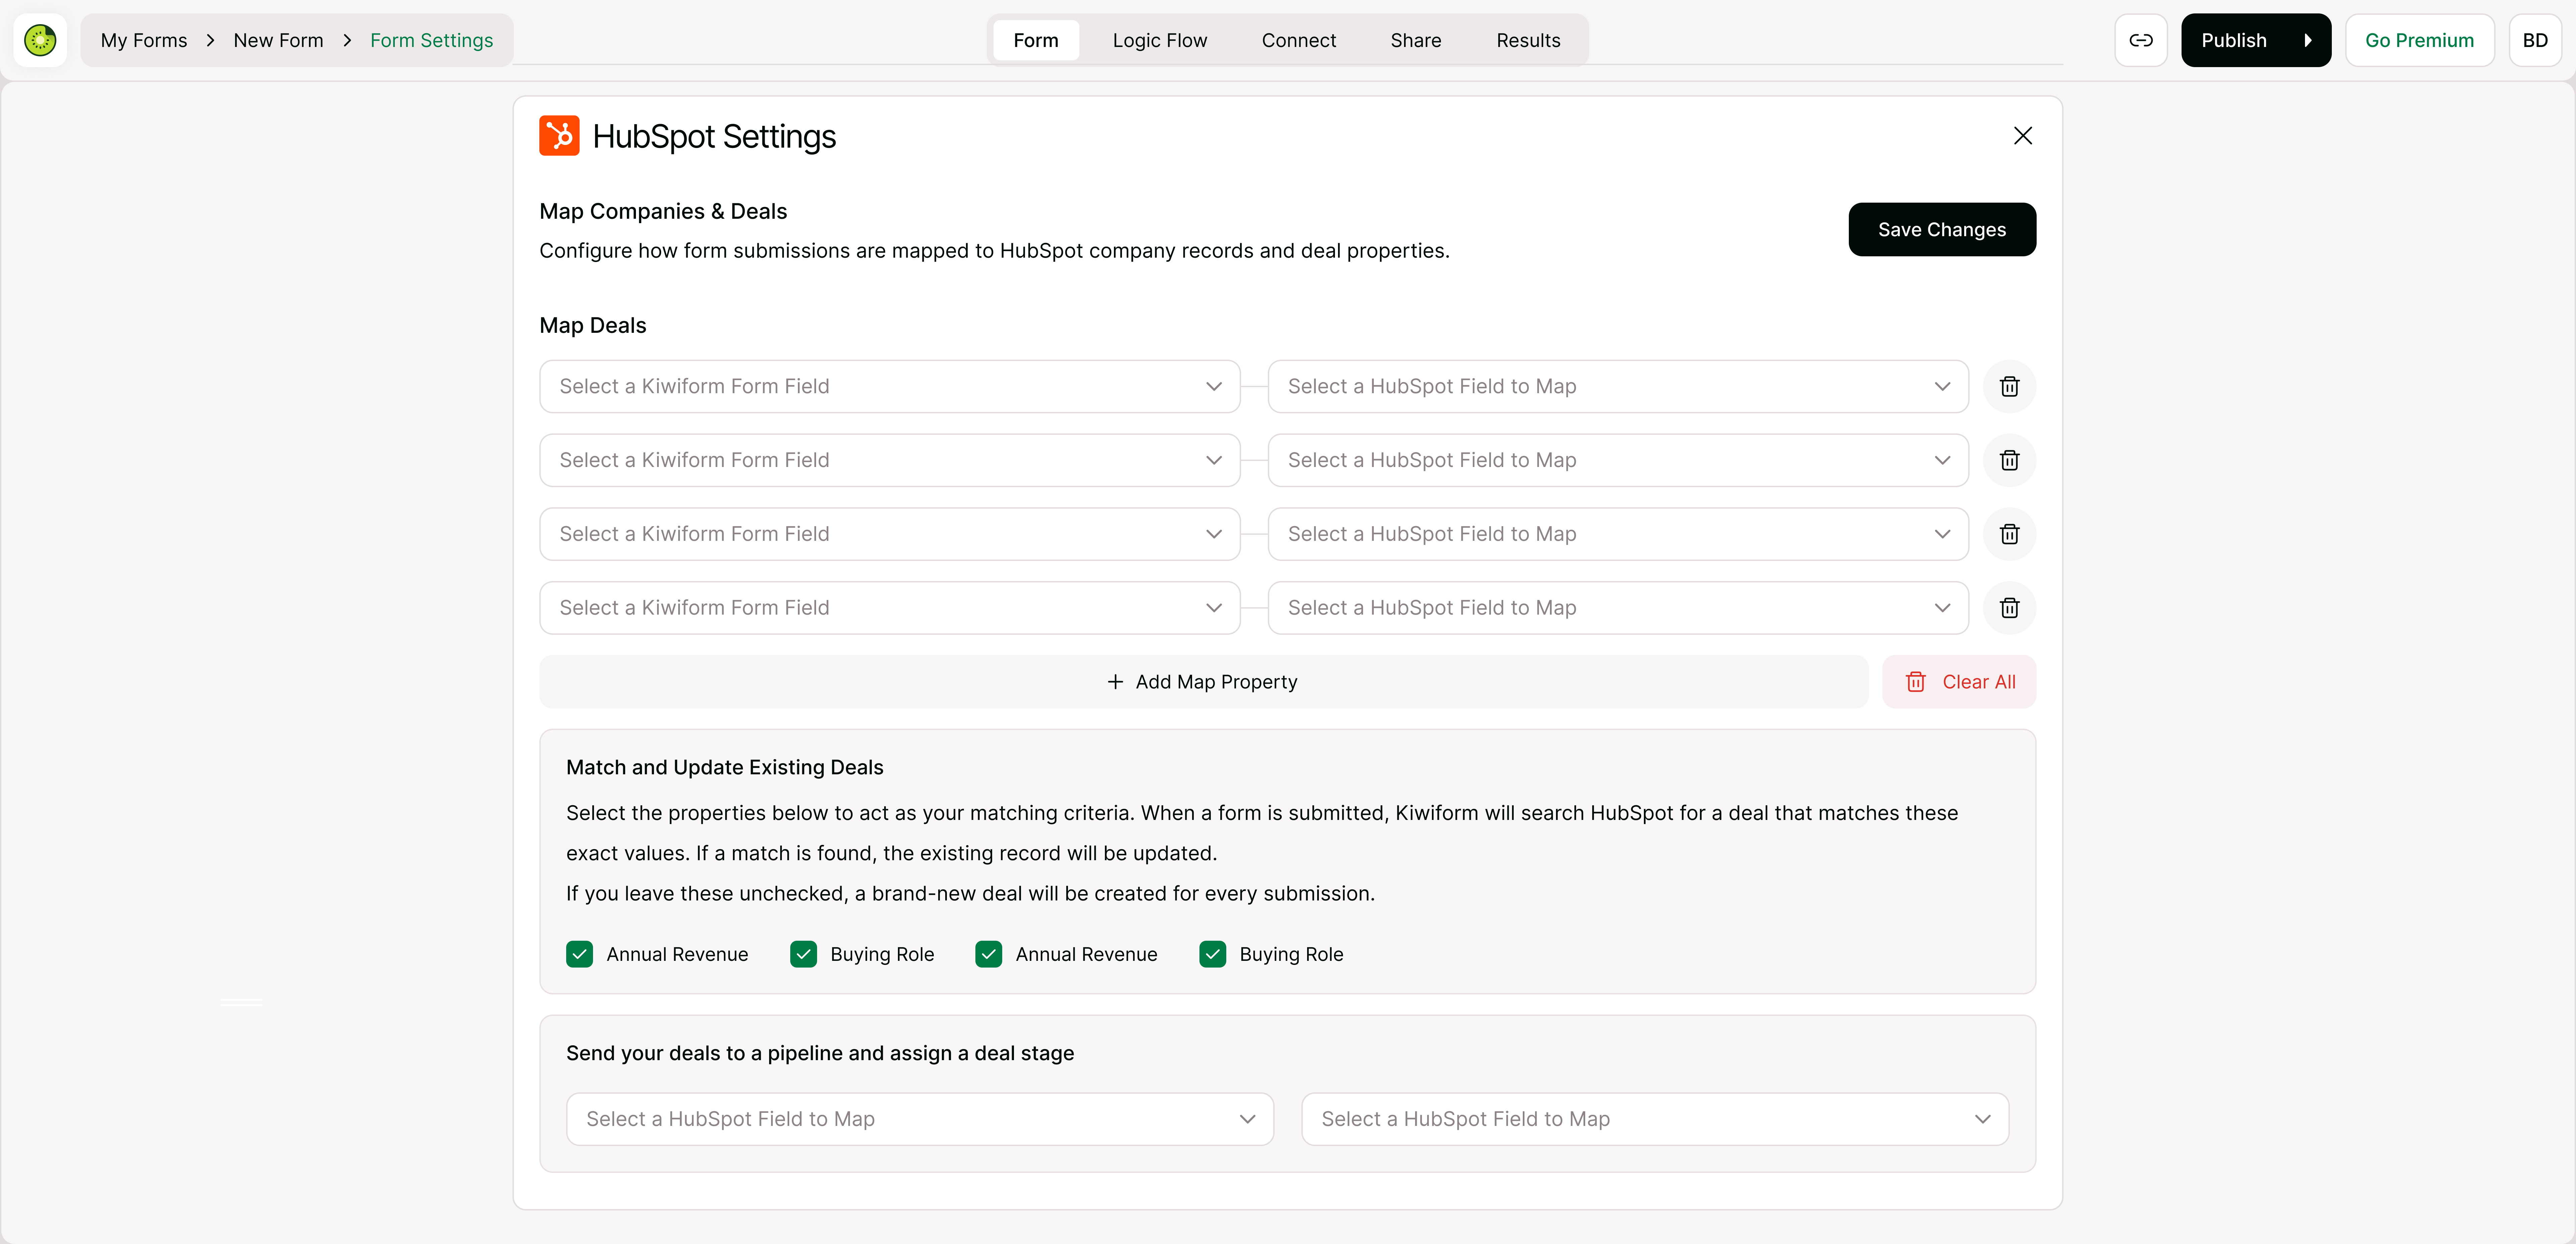The height and width of the screenshot is (1244, 2576).
Task: Open second row Kiwiform Form Field dropdown
Action: click(890, 460)
